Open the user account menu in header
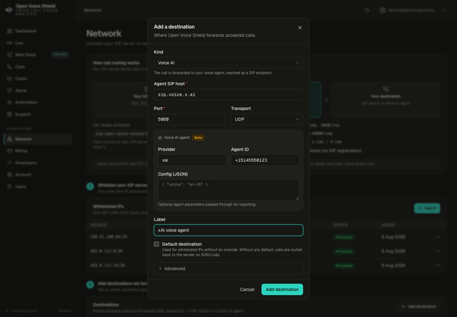 413,10
